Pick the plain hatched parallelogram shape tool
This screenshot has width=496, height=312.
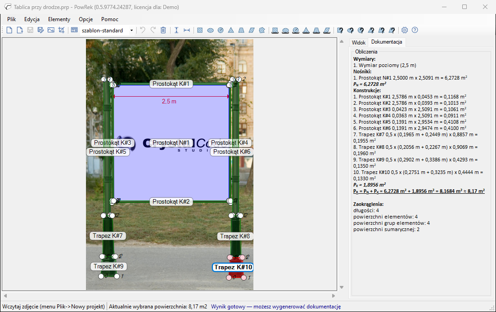click(x=252, y=31)
